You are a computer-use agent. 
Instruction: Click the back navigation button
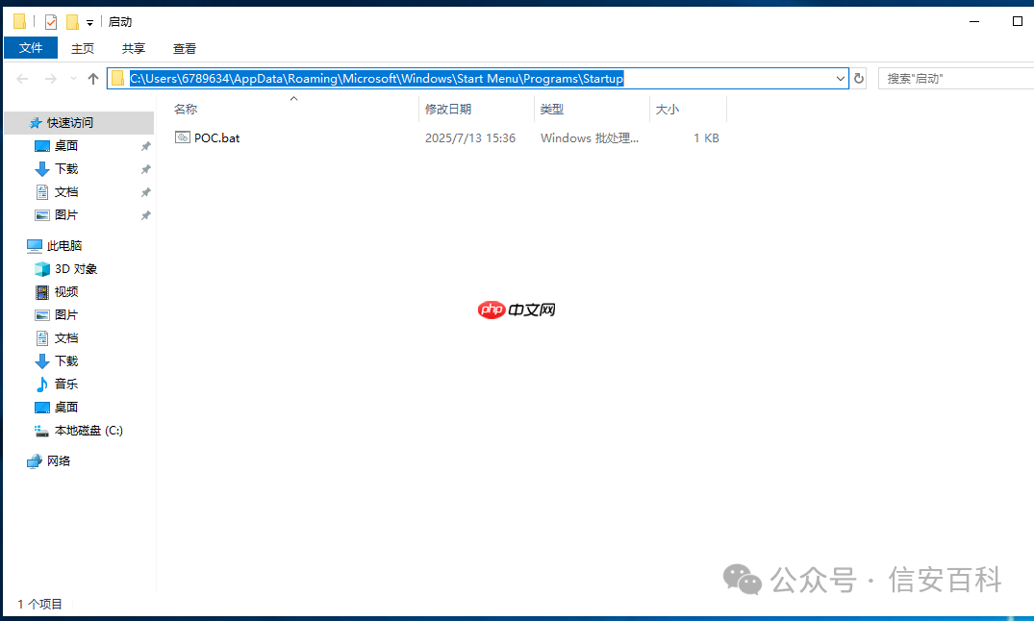(x=21, y=78)
